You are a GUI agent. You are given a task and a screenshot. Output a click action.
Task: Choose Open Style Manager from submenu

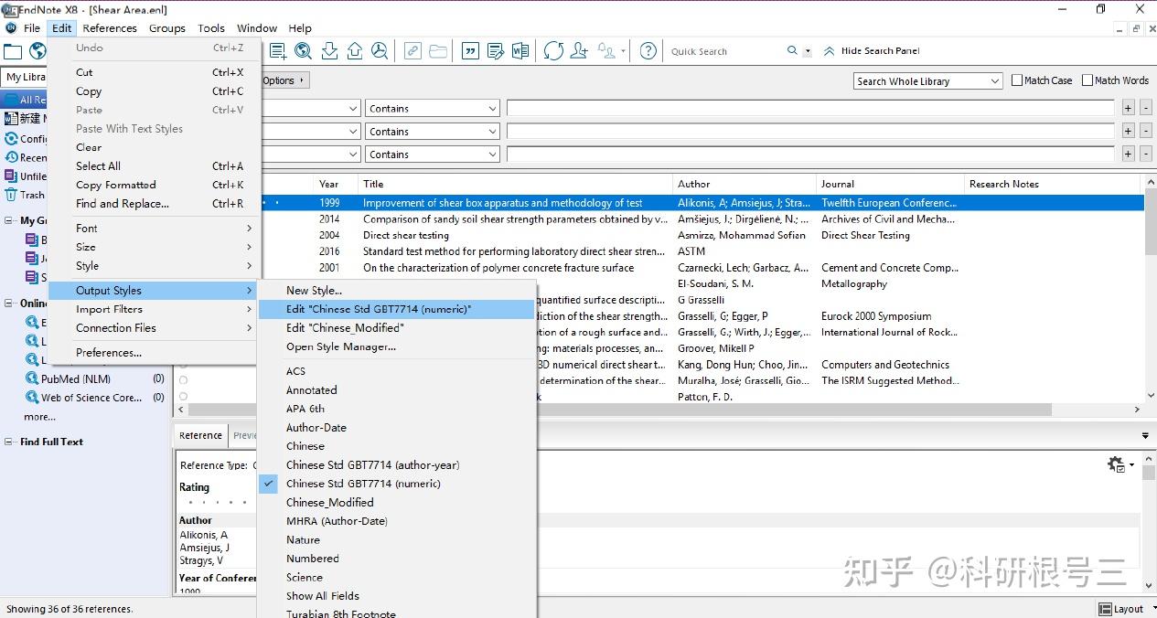340,346
